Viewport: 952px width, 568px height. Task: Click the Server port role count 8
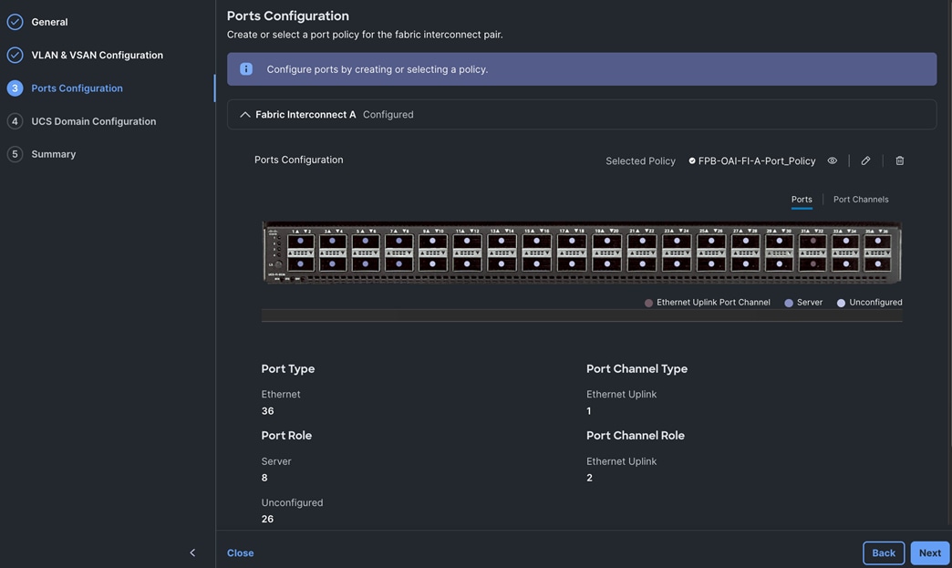click(264, 478)
